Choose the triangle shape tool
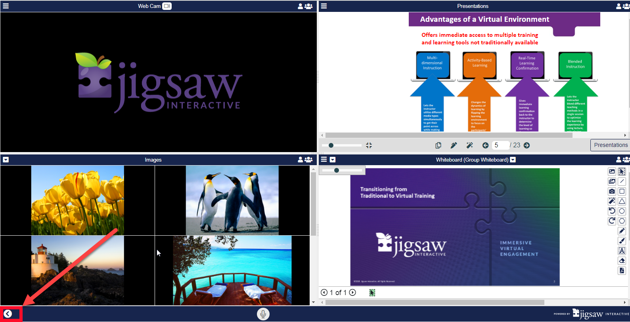 pos(622,201)
